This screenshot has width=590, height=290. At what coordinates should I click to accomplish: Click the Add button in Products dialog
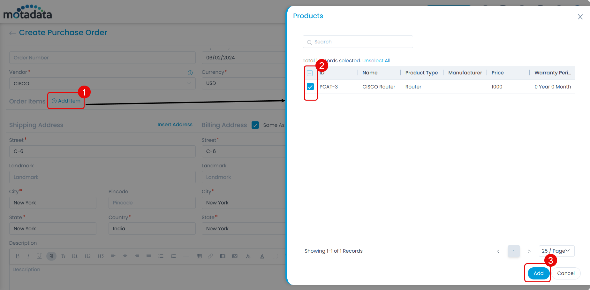pos(538,273)
